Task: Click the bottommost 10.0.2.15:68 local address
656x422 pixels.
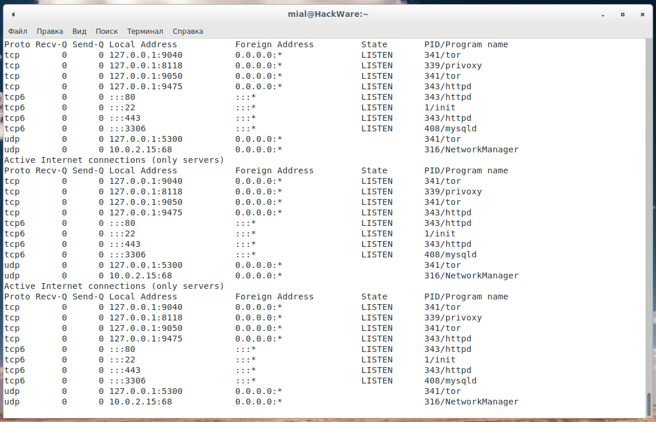Action: [x=141, y=402]
